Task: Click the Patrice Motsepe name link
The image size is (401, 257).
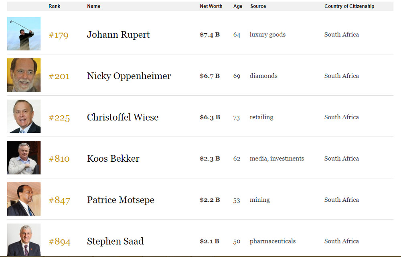Action: pos(121,200)
